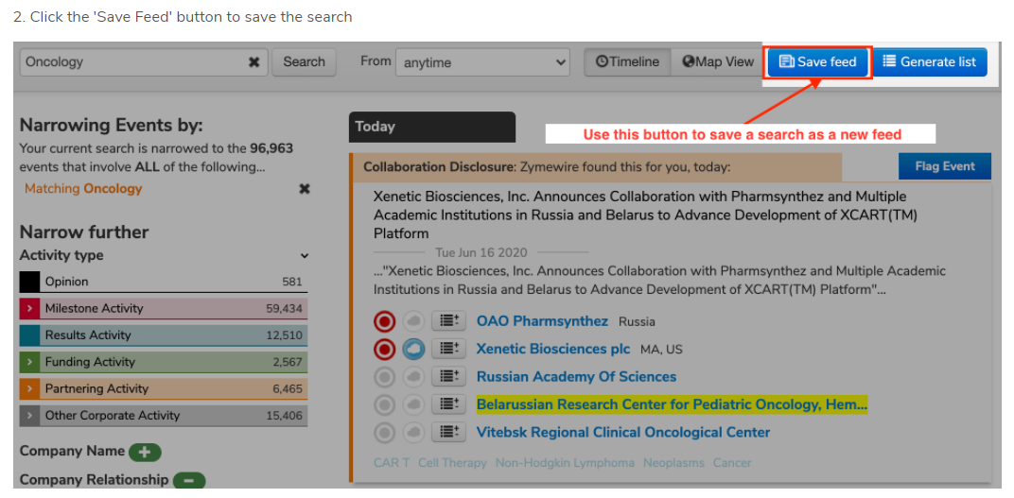Switch to Map View
This screenshot has width=1014, height=498.
pyautogui.click(x=718, y=62)
